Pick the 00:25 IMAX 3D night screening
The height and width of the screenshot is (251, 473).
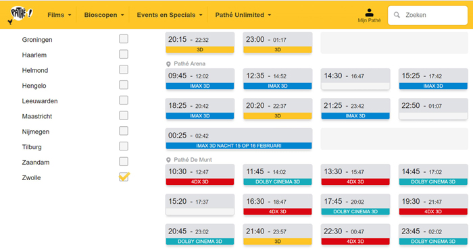[239, 139]
